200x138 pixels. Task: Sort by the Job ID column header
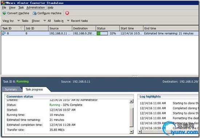[36, 28]
